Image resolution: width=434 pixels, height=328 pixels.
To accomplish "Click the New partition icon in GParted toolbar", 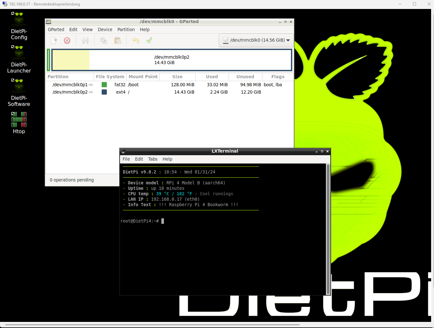I will [x=54, y=40].
